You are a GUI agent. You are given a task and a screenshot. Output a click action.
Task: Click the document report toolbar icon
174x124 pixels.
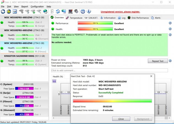click(x=52, y=12)
